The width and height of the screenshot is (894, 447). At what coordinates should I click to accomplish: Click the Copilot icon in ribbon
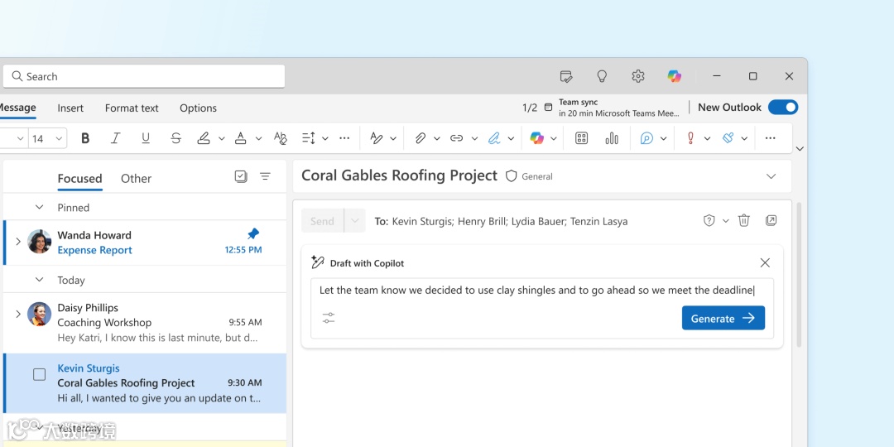536,138
